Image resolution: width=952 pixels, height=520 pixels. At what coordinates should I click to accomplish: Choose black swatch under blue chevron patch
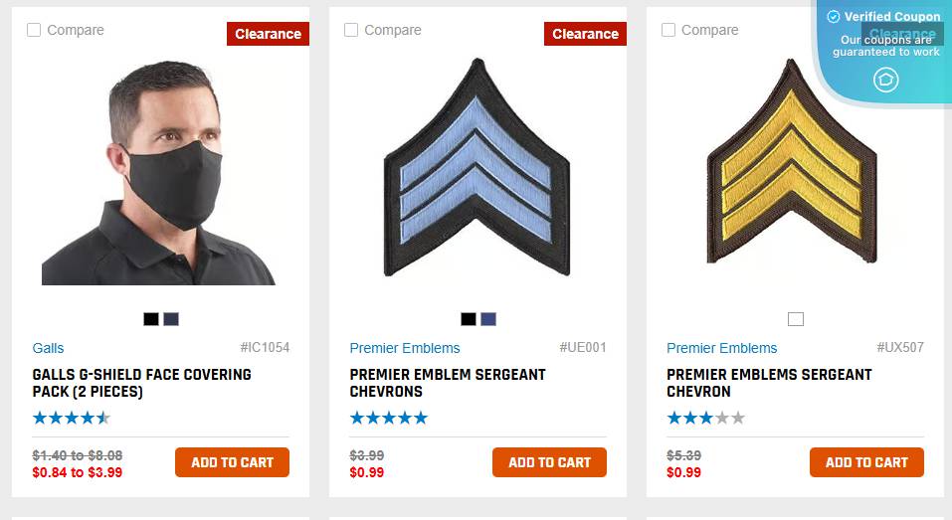(x=469, y=319)
